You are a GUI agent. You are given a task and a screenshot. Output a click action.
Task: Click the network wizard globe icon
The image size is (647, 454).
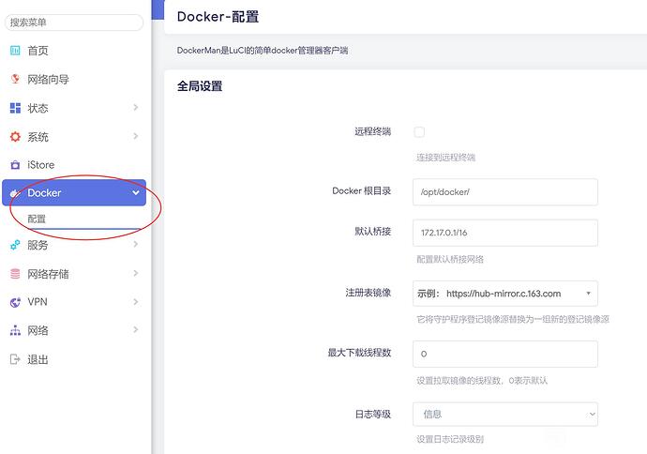pos(15,80)
